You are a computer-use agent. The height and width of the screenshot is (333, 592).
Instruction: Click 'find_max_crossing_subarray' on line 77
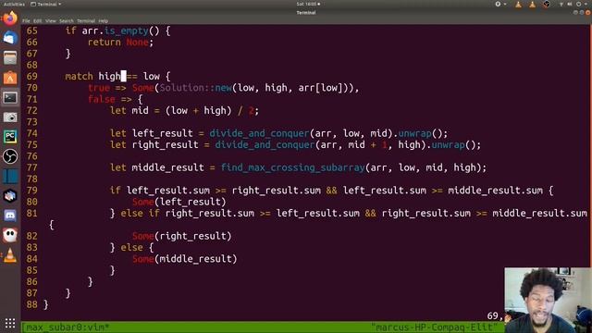(293, 167)
